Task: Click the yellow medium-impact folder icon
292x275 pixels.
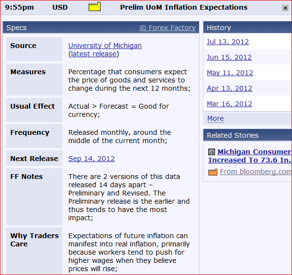Action: (x=94, y=7)
